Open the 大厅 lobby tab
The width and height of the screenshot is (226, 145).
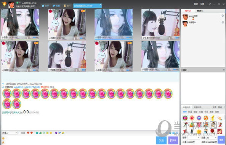45,6
